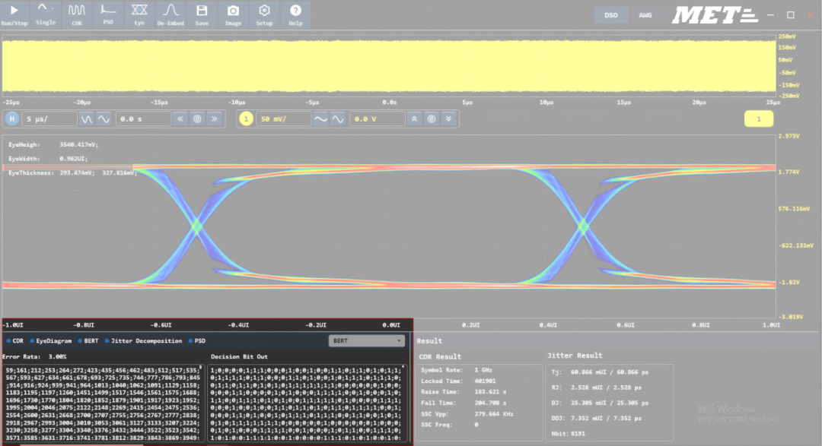The width and height of the screenshot is (822, 446).
Task: Click the 50 mV/ vertical scale field
Action: 283,119
